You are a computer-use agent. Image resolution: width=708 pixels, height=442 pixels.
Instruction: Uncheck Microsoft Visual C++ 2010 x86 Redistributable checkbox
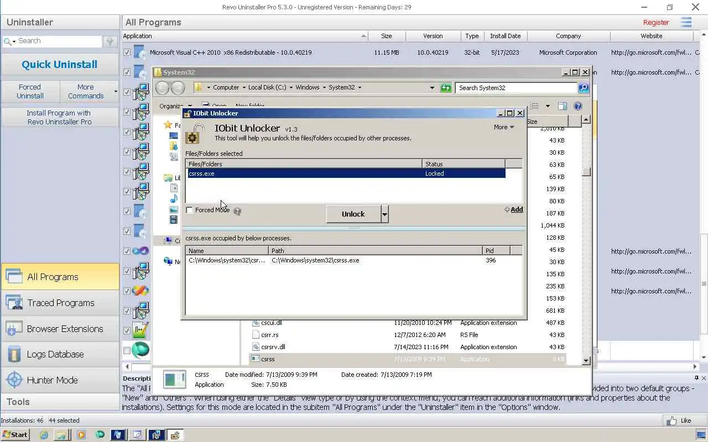coord(127,52)
